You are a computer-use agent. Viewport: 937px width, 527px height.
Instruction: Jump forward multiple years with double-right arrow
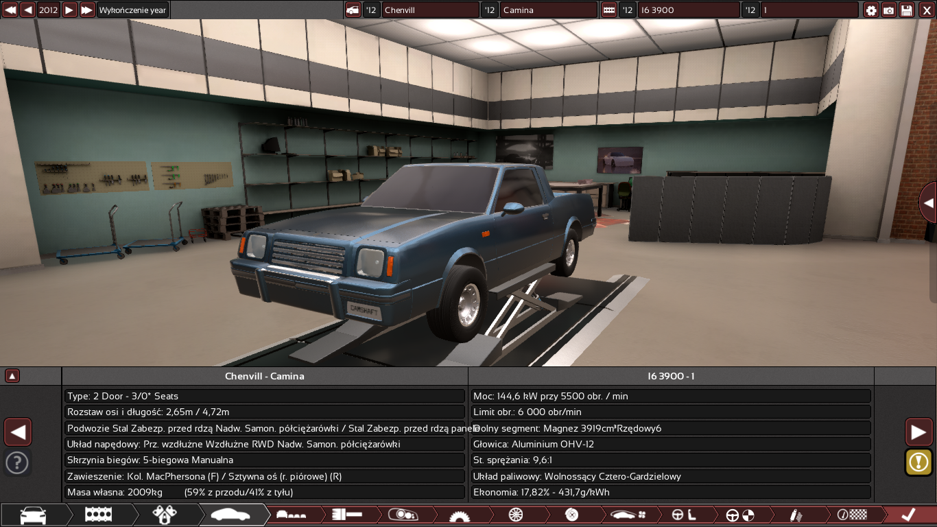87,10
